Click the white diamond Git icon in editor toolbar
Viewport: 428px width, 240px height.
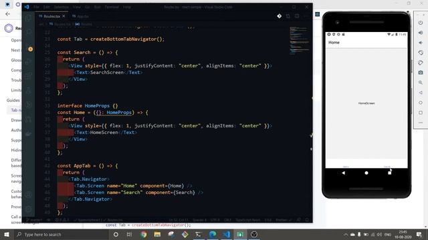point(280,16)
